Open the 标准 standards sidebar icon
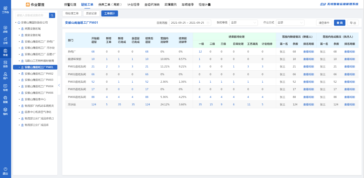Viewport: 364px width, 178px height. point(5,87)
